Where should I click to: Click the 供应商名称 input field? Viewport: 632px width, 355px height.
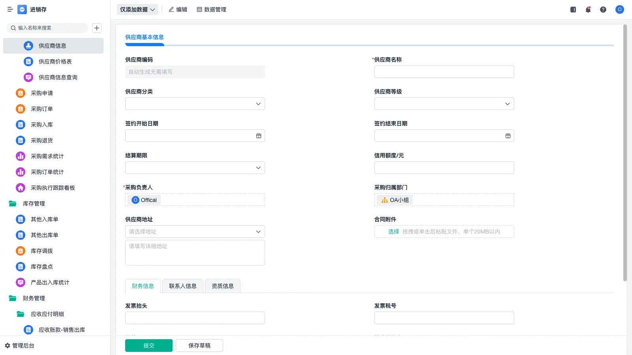tap(444, 72)
